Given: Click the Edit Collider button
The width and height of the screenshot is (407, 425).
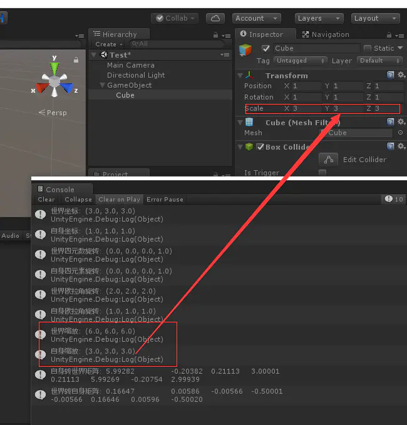Looking at the screenshot, I should 328,160.
